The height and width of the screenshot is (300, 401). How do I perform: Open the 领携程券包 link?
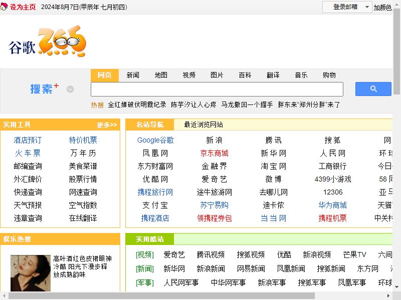point(215,218)
